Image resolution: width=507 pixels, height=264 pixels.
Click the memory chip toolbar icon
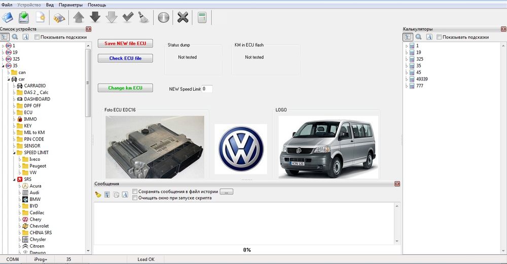click(x=59, y=18)
